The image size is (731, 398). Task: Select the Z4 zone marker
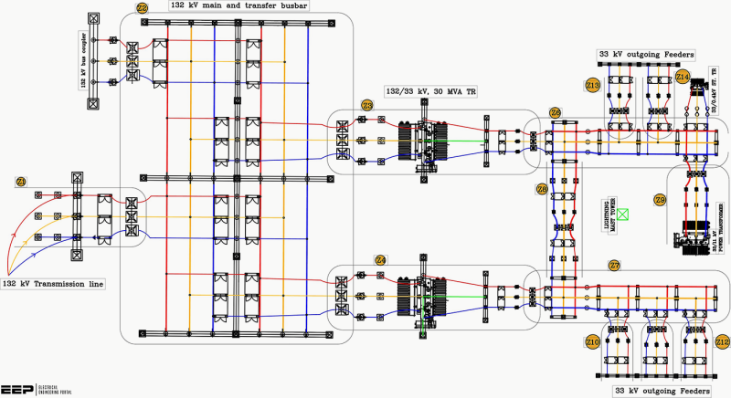(x=381, y=260)
